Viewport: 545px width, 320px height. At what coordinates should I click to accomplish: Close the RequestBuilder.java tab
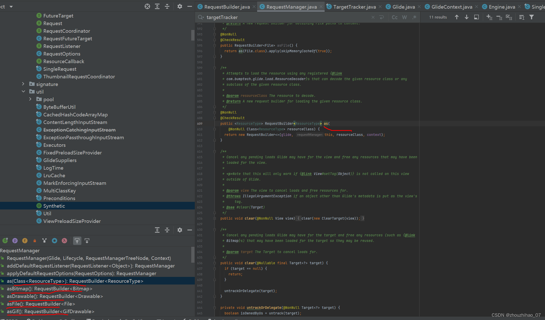tap(254, 7)
